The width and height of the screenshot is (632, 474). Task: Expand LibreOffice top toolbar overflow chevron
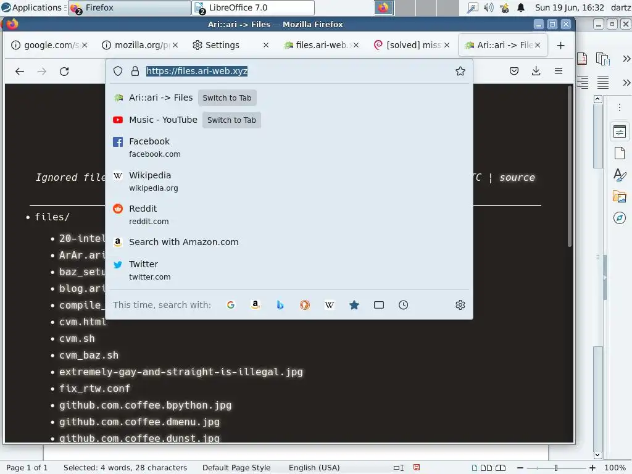tap(626, 59)
